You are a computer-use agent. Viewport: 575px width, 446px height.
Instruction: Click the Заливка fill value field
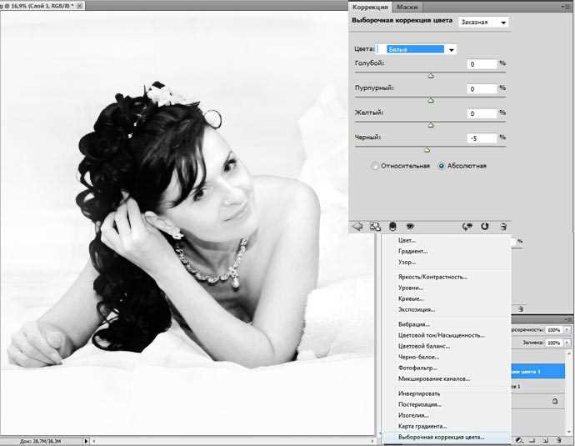(x=554, y=343)
